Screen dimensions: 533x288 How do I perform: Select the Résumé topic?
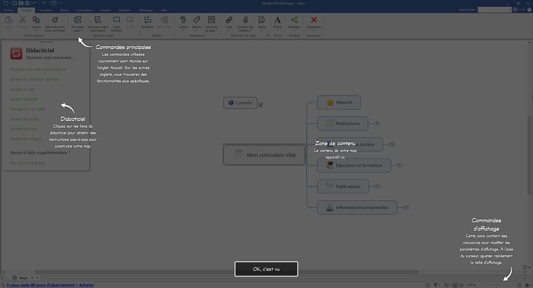coord(339,102)
